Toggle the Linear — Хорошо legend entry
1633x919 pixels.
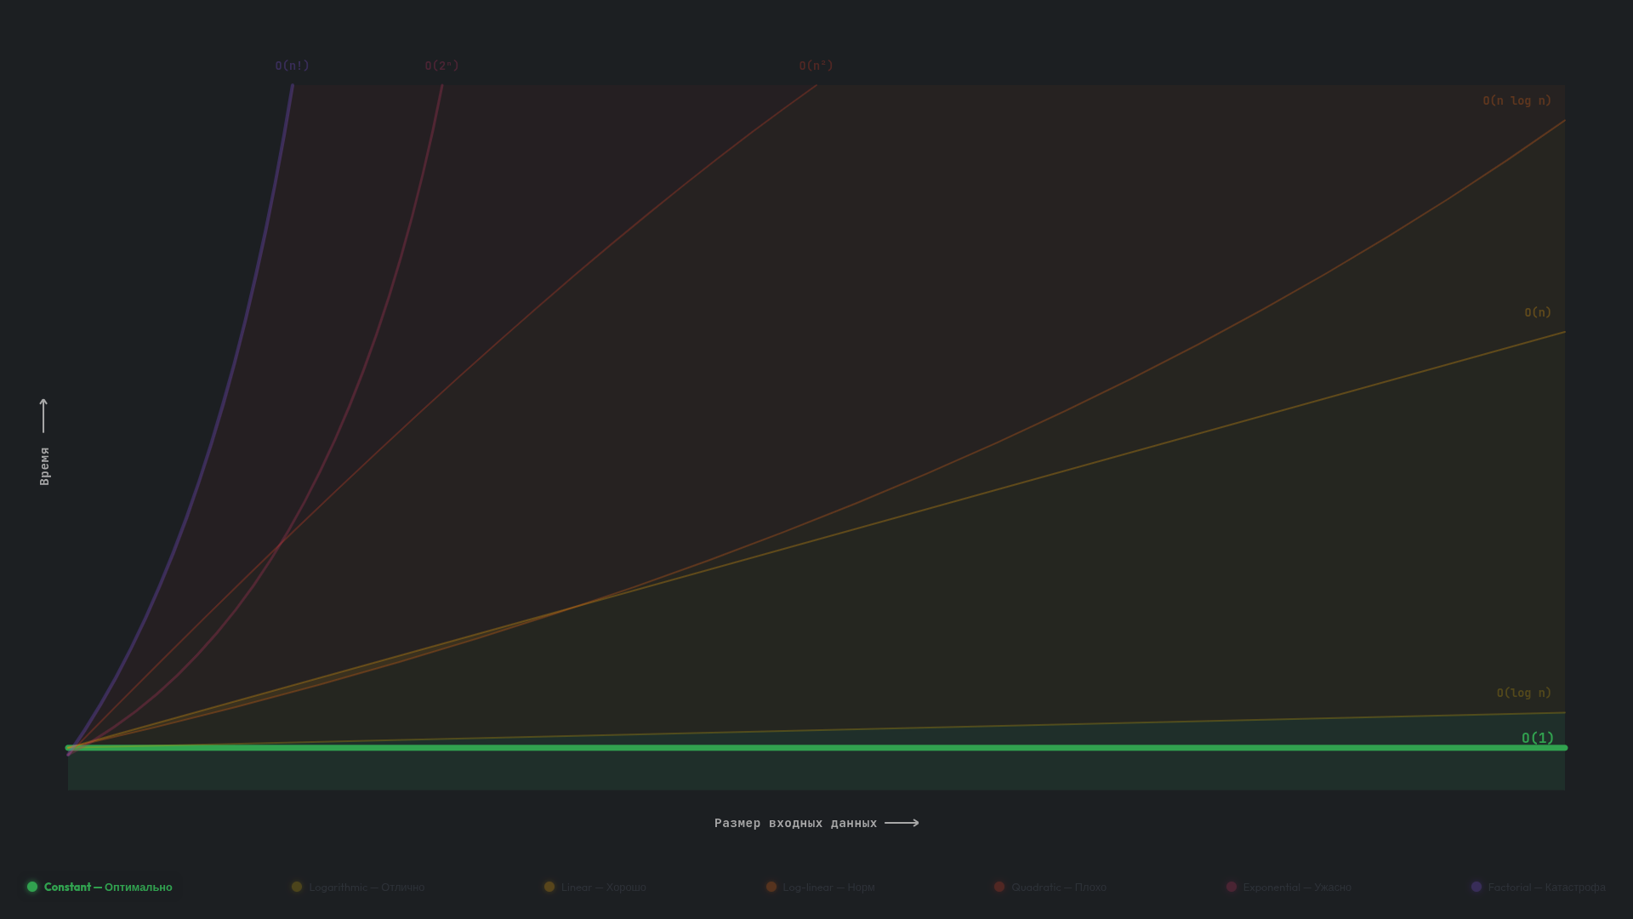tap(603, 887)
